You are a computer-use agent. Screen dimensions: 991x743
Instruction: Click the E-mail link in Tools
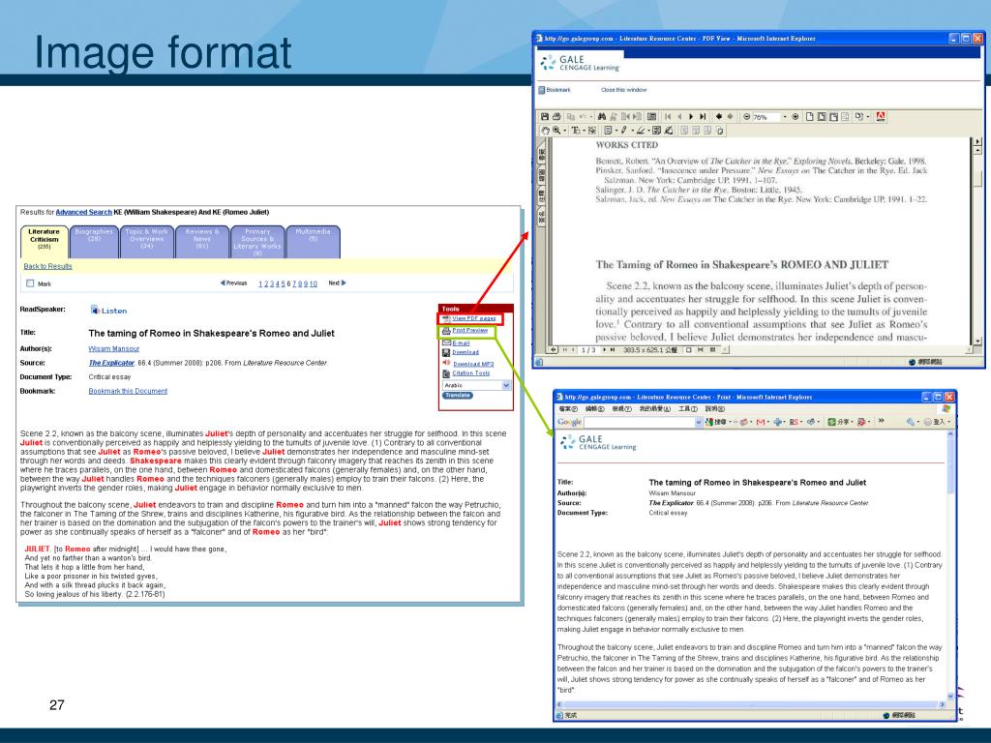(x=461, y=343)
